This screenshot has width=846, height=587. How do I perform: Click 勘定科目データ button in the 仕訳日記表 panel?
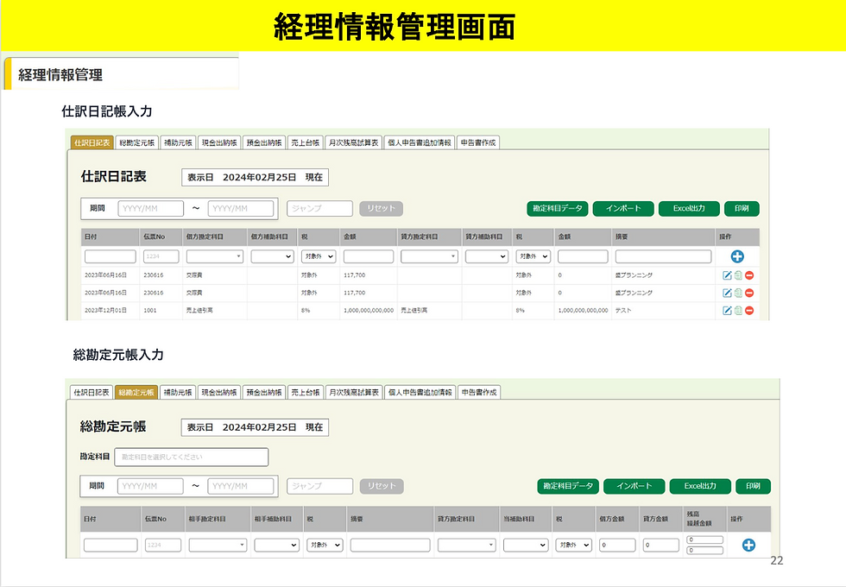pyautogui.click(x=558, y=208)
